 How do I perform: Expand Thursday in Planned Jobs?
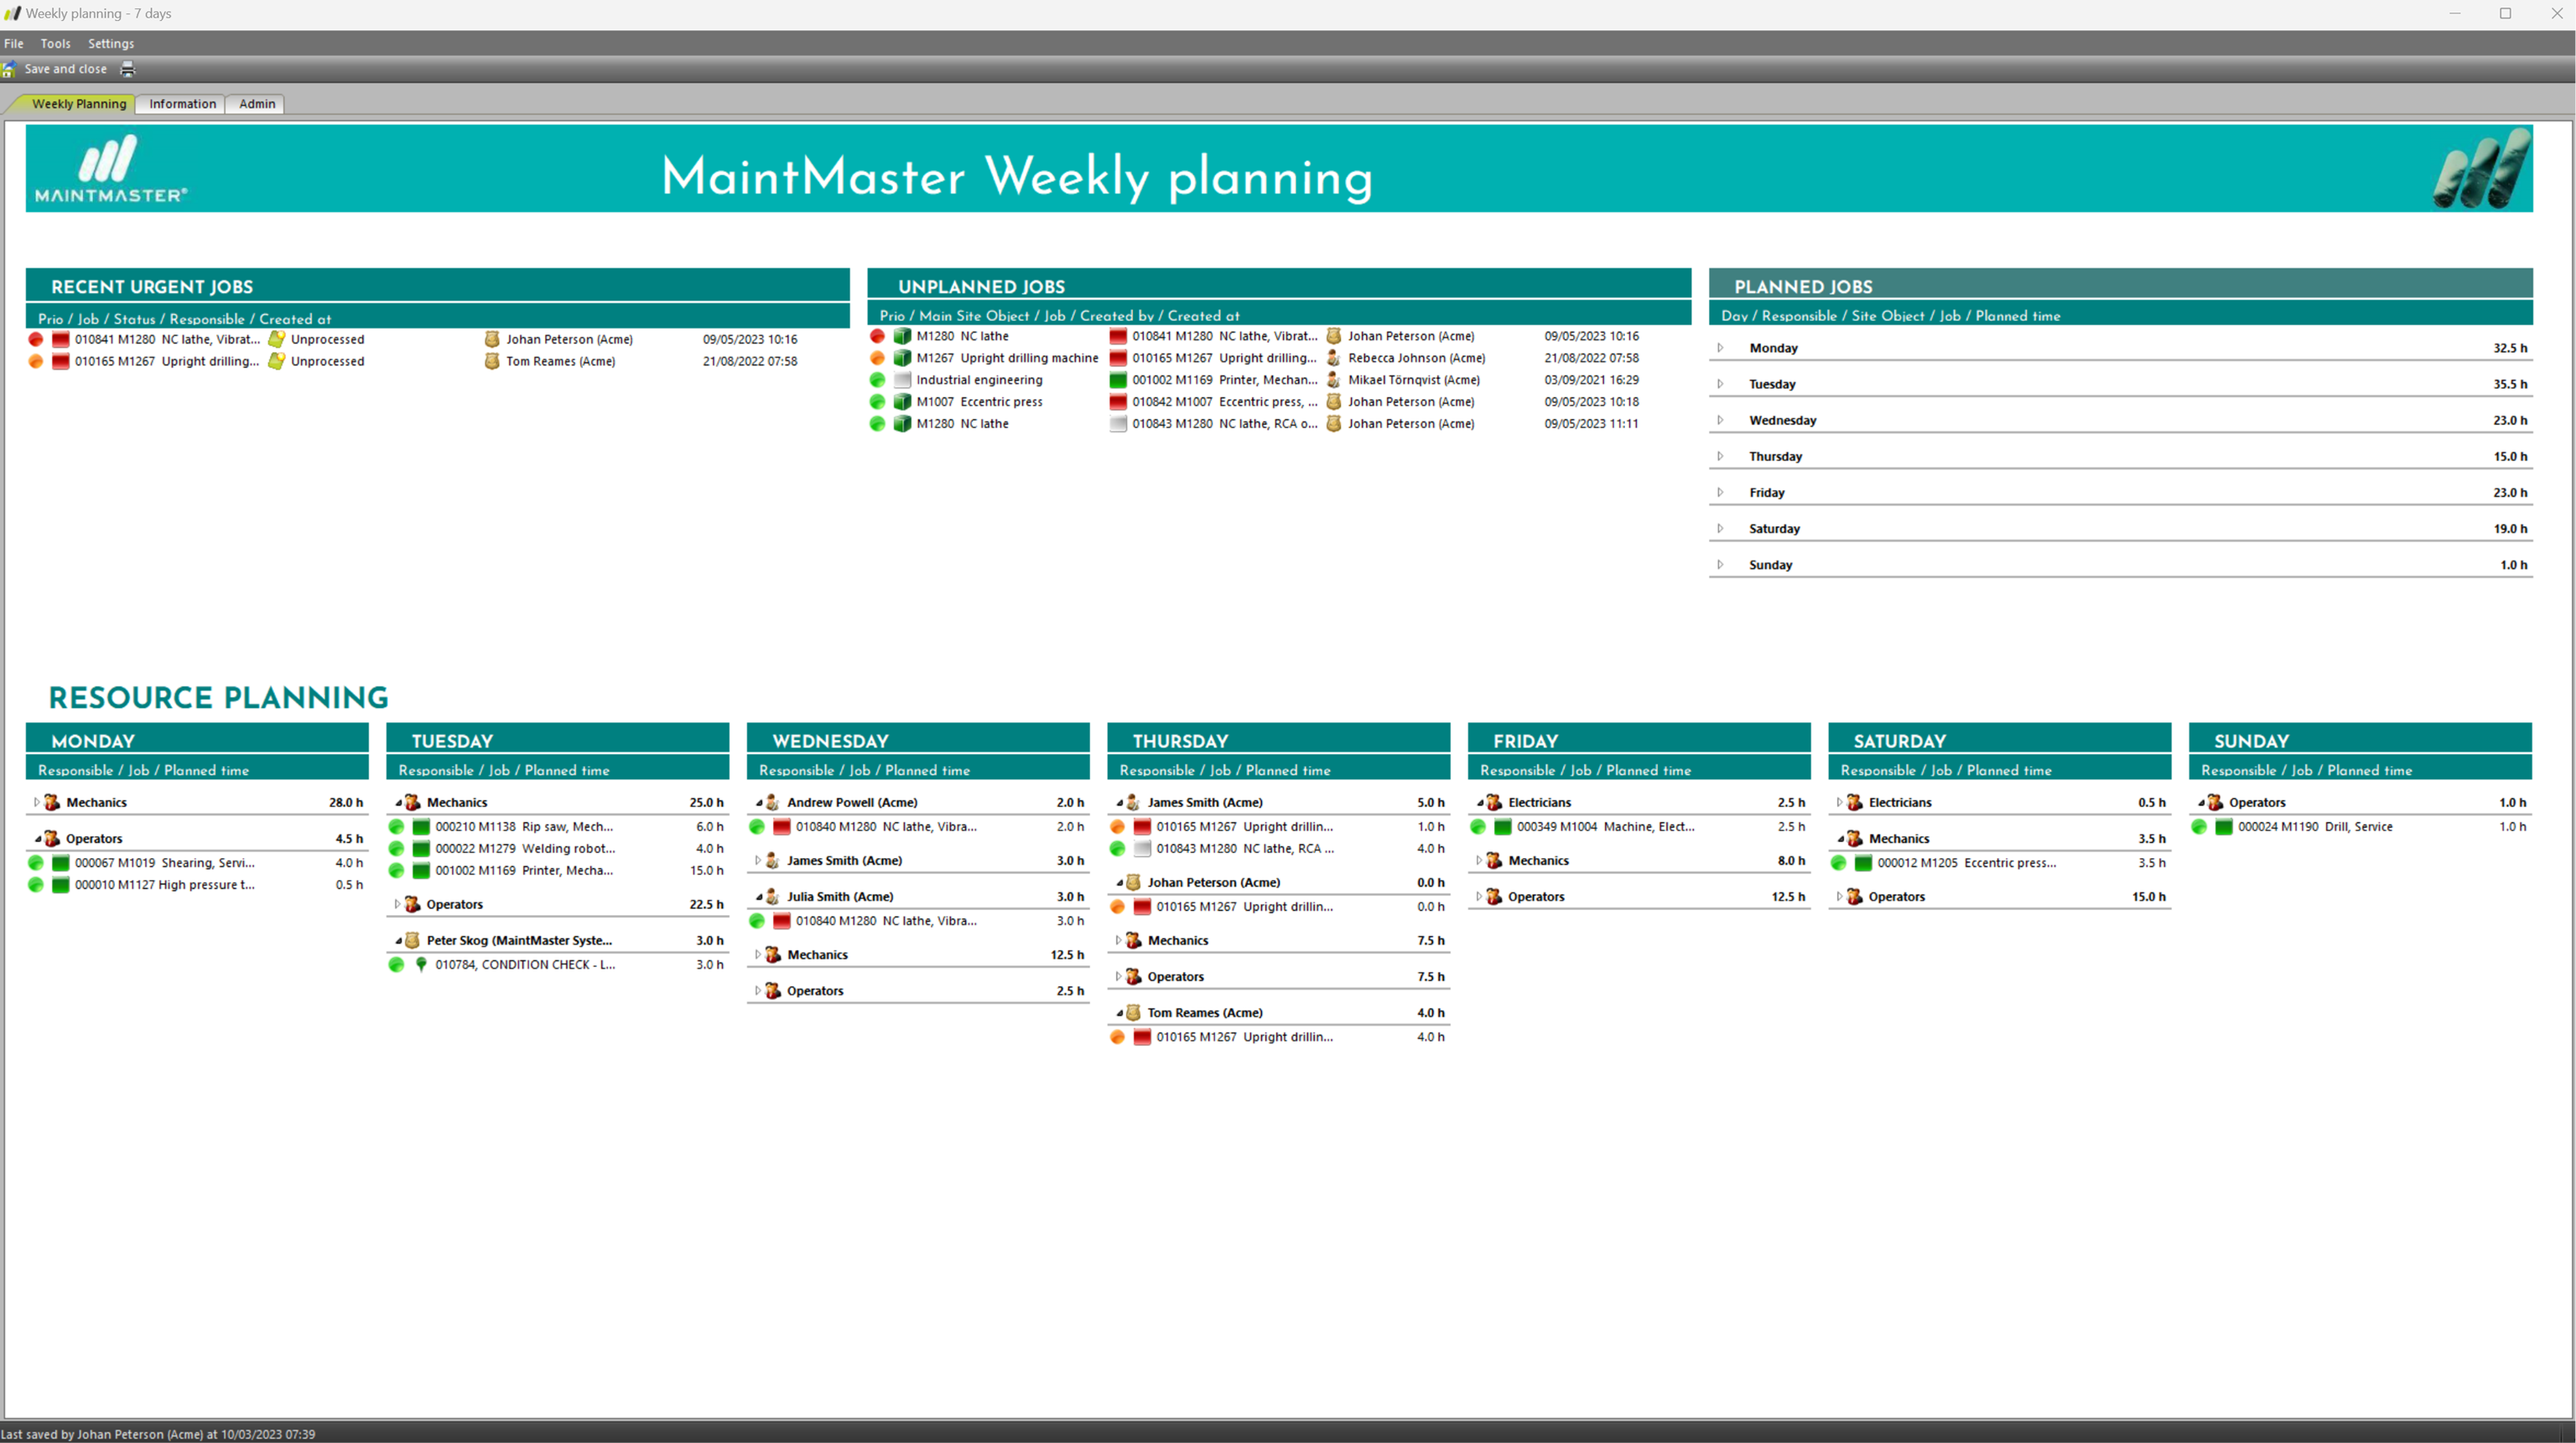pyautogui.click(x=1720, y=456)
